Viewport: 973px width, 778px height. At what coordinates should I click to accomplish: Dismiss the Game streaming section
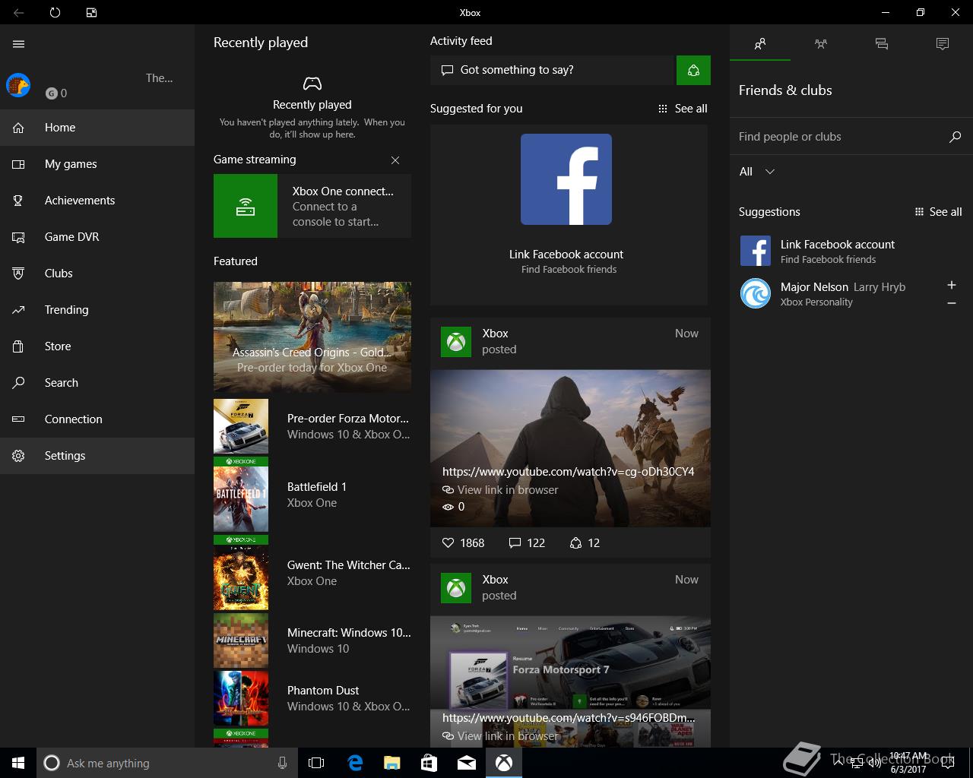tap(395, 160)
